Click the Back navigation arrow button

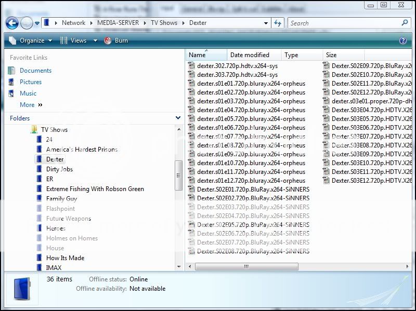click(x=12, y=23)
